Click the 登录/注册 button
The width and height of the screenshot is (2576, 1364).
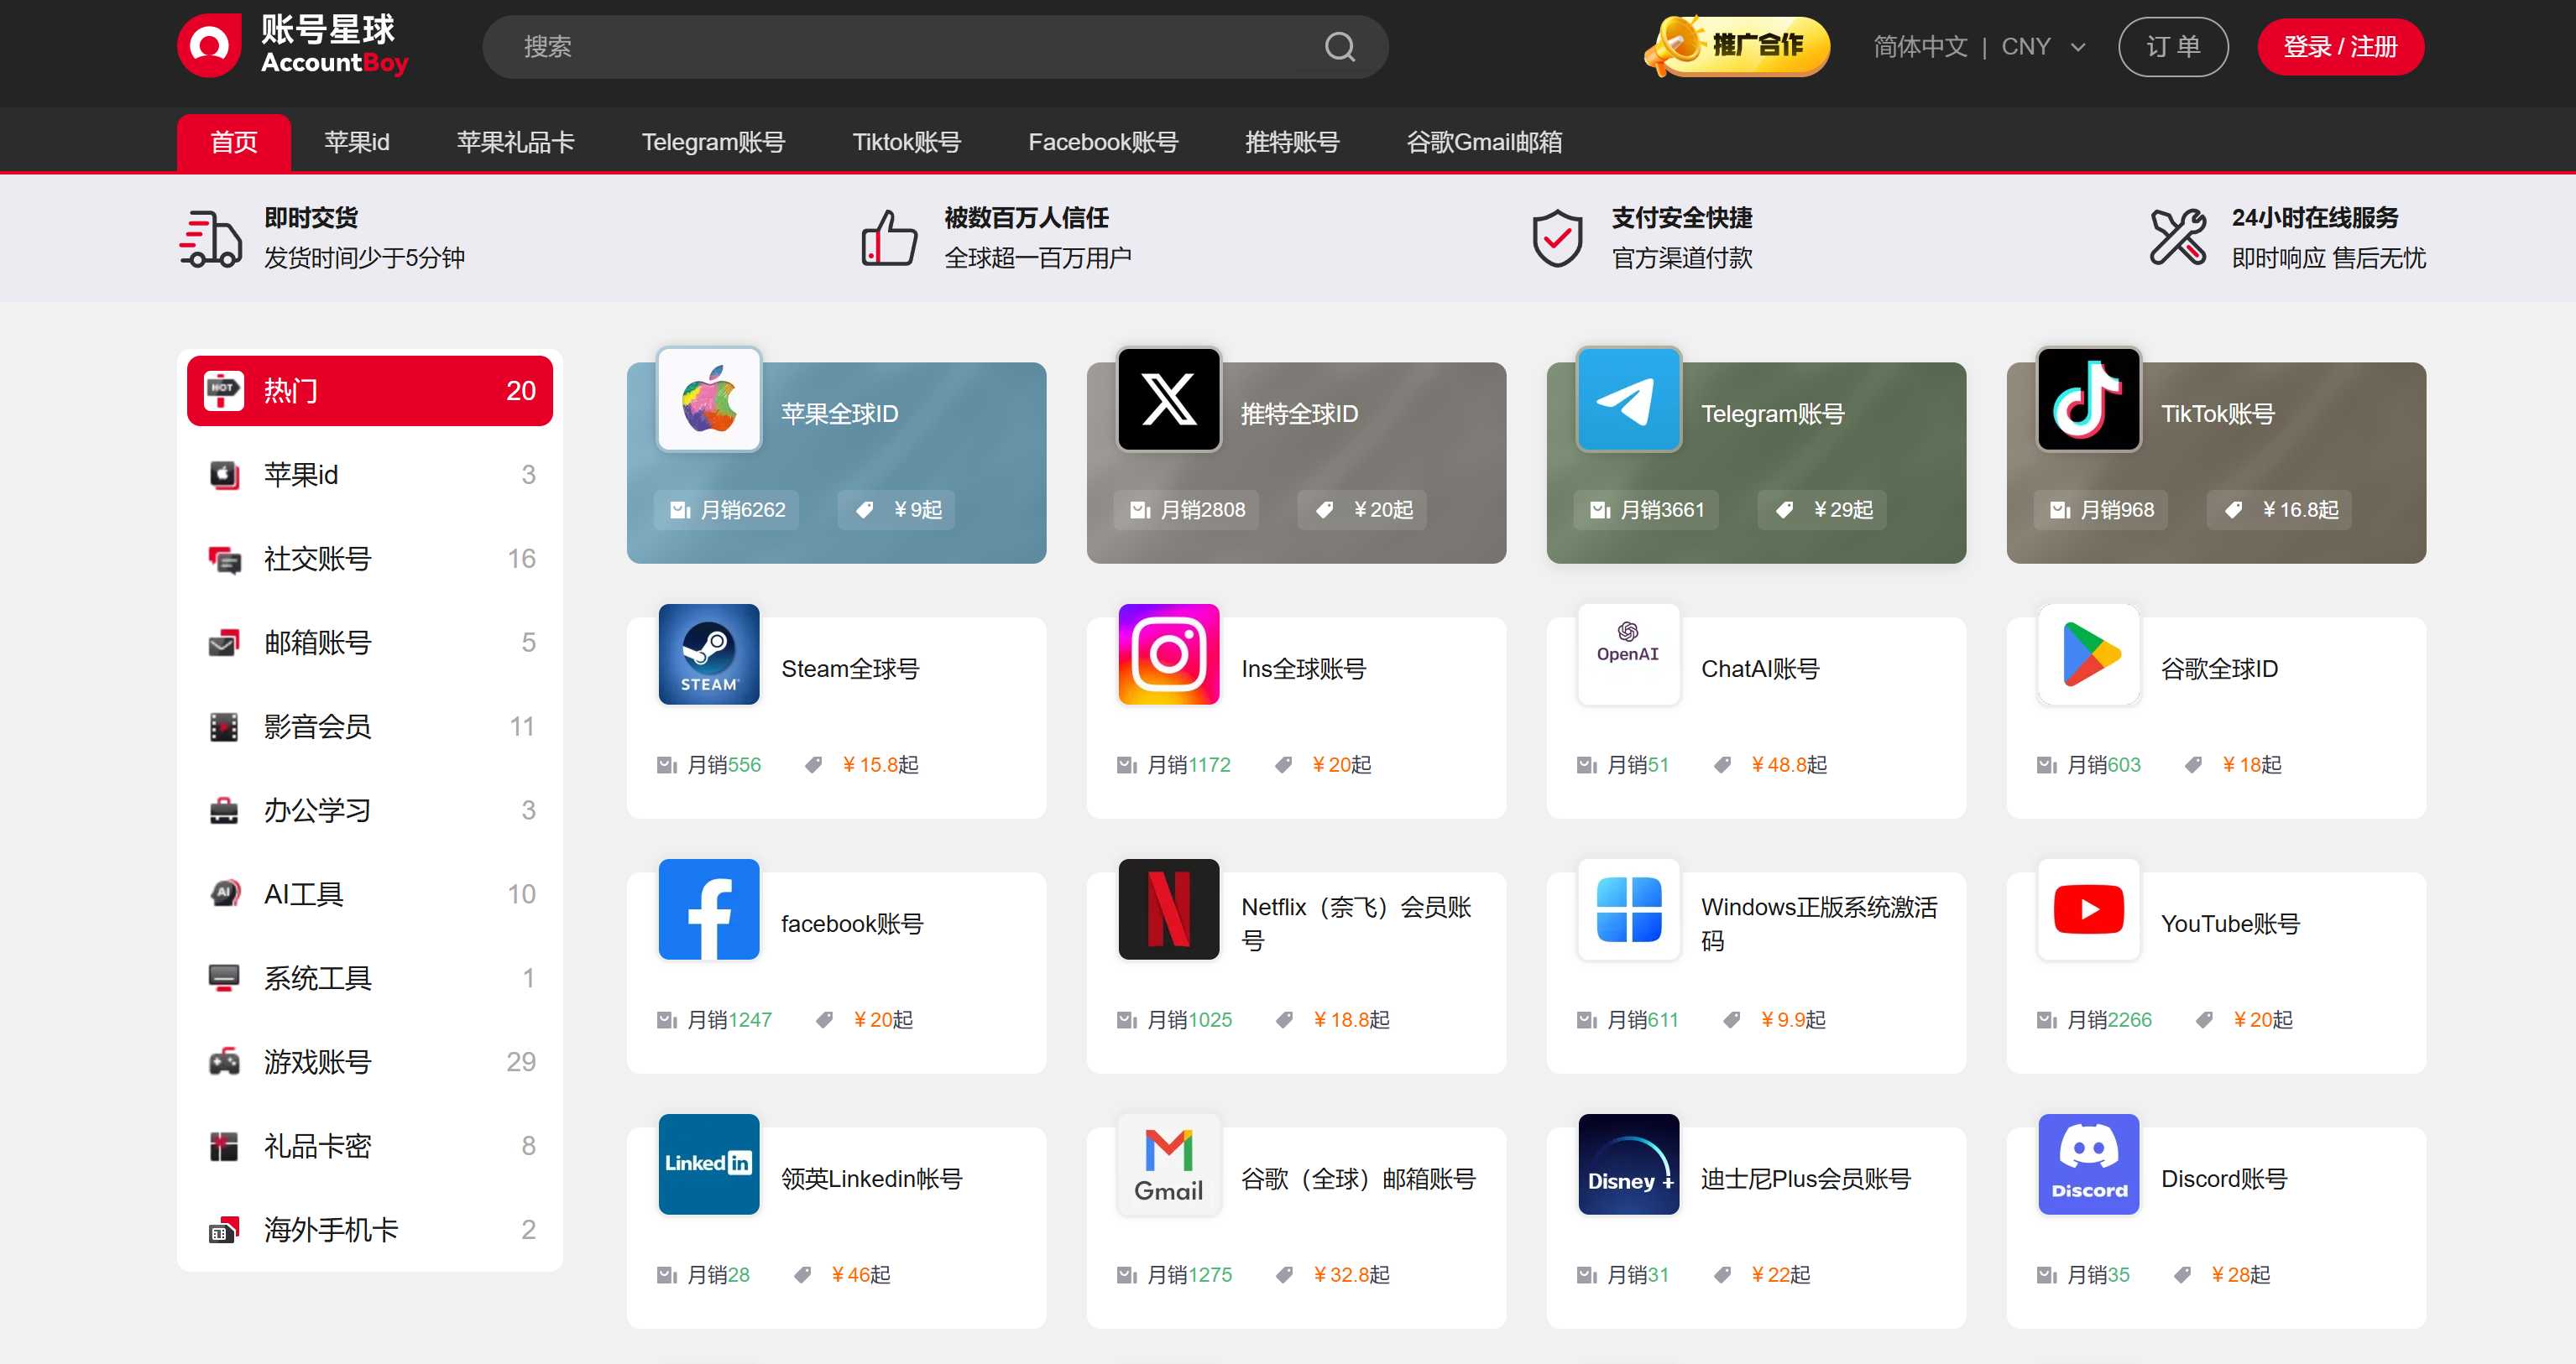pos(2340,46)
